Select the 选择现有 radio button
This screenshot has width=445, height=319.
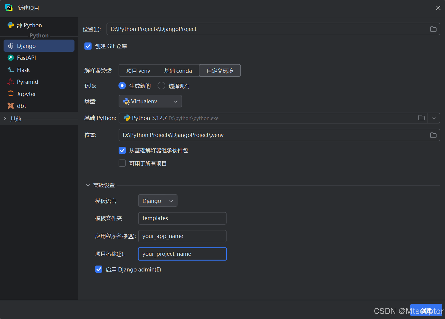[161, 86]
